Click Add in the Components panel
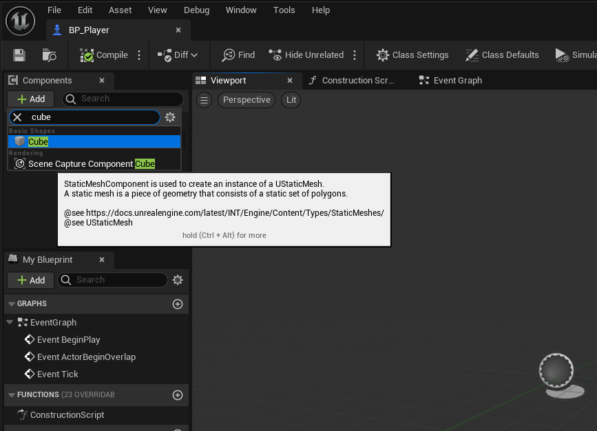The height and width of the screenshot is (431, 597). [x=31, y=99]
